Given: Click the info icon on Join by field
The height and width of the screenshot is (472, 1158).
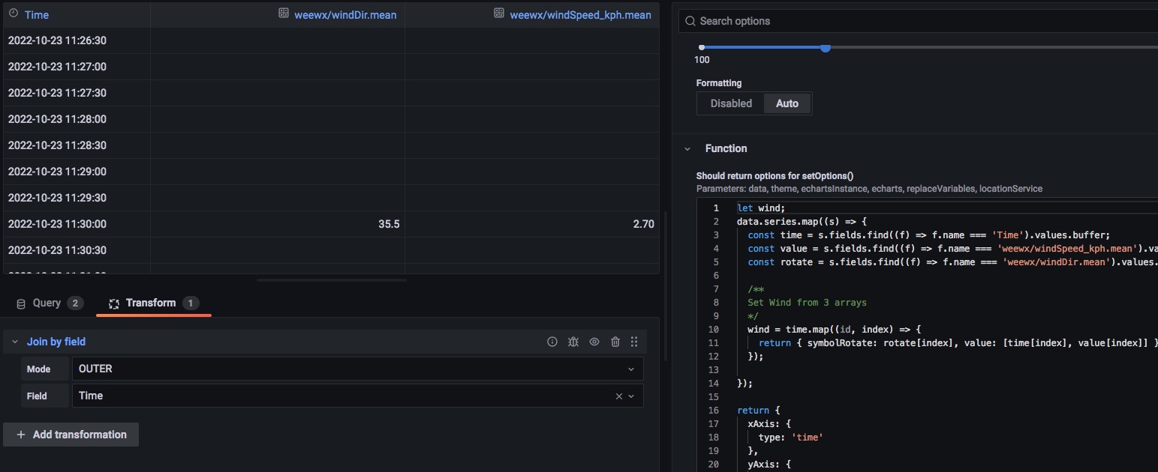Looking at the screenshot, I should point(552,342).
